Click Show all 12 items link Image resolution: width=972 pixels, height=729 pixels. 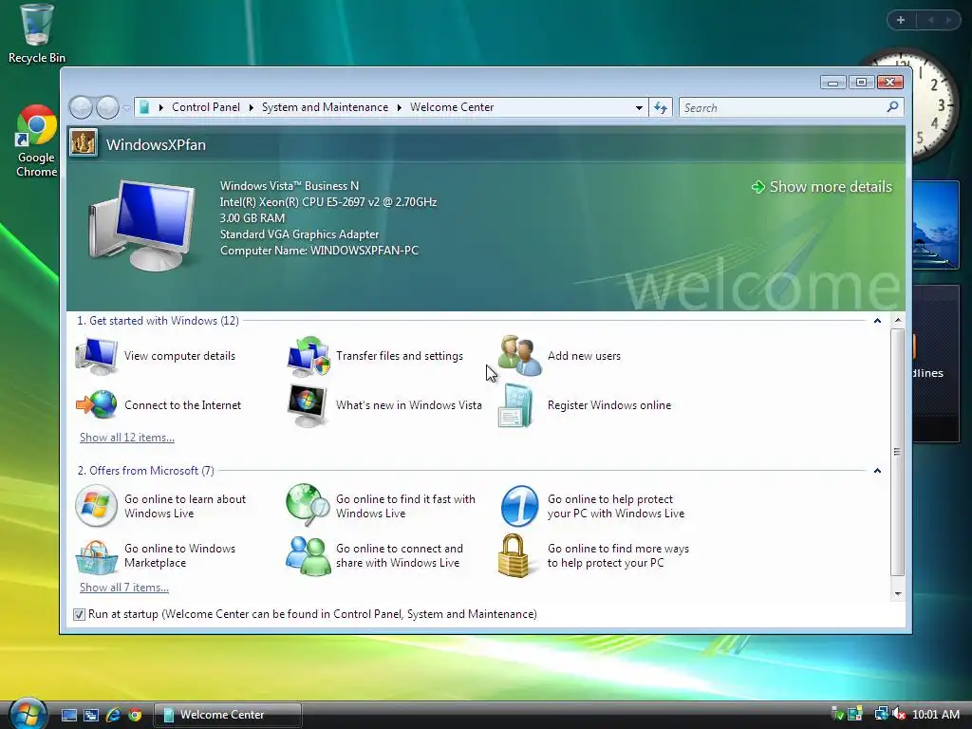(127, 438)
